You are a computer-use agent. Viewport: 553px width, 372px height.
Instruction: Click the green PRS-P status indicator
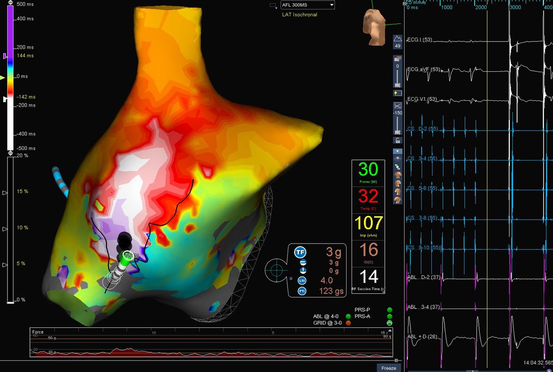pyautogui.click(x=390, y=310)
